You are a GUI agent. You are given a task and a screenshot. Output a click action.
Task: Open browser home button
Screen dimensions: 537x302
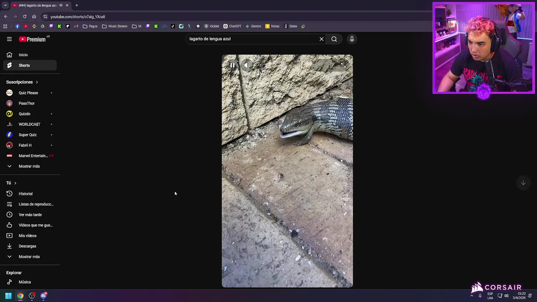click(34, 17)
